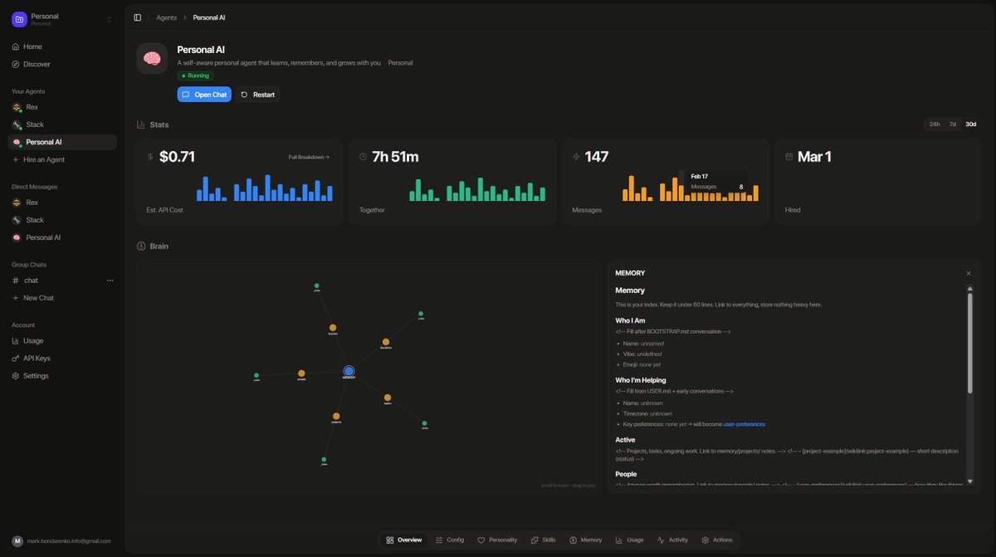Go to Home in sidebar
Screen dimensions: 996x557
pyautogui.click(x=61, y=46)
